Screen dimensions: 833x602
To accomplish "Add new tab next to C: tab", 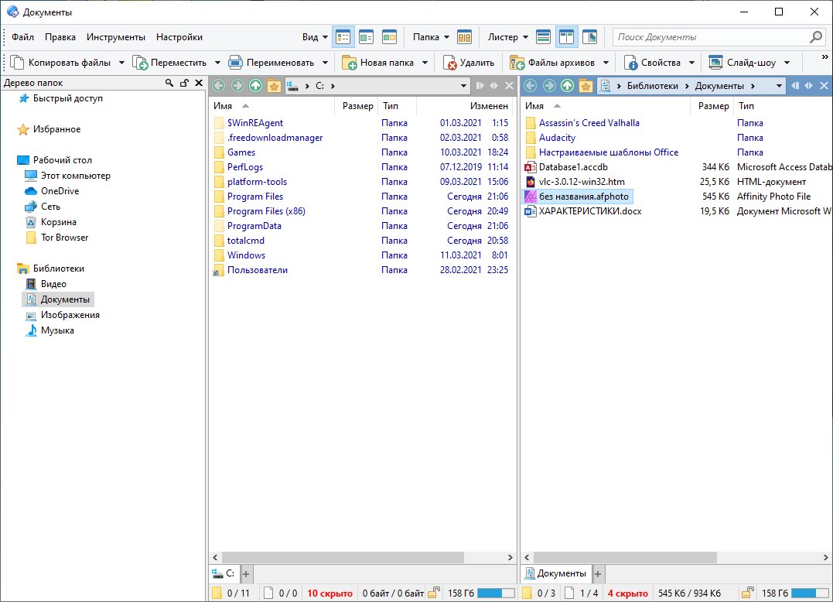I will click(246, 574).
